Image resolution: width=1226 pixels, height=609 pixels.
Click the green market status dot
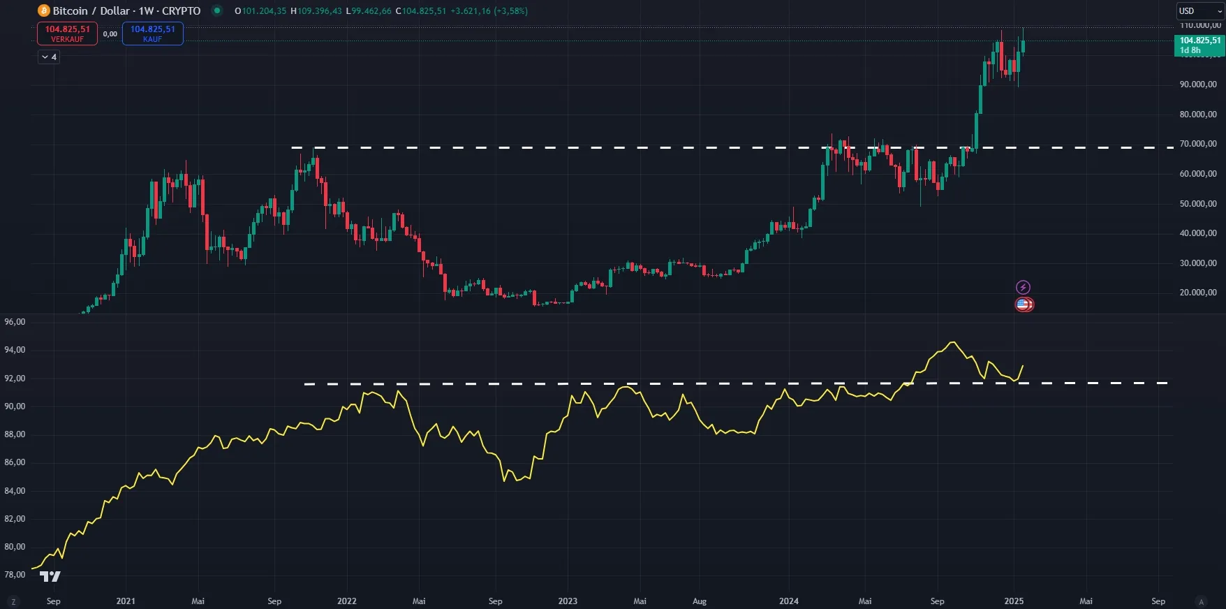(217, 10)
